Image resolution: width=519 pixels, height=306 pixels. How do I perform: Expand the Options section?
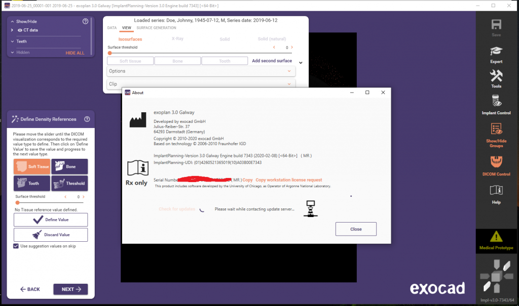(201, 71)
